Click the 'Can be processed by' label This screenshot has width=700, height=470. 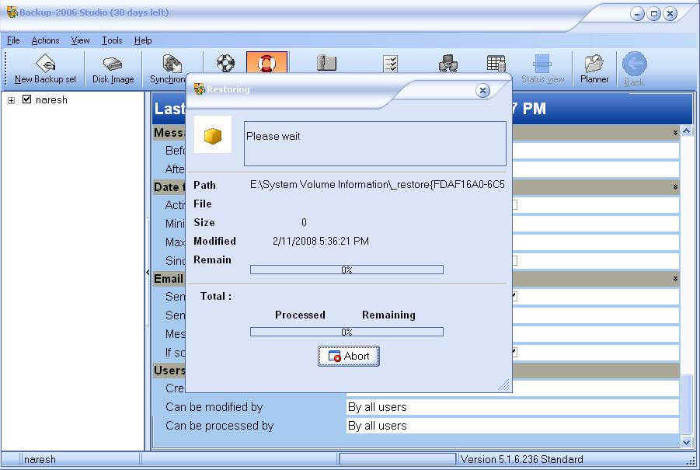point(219,426)
